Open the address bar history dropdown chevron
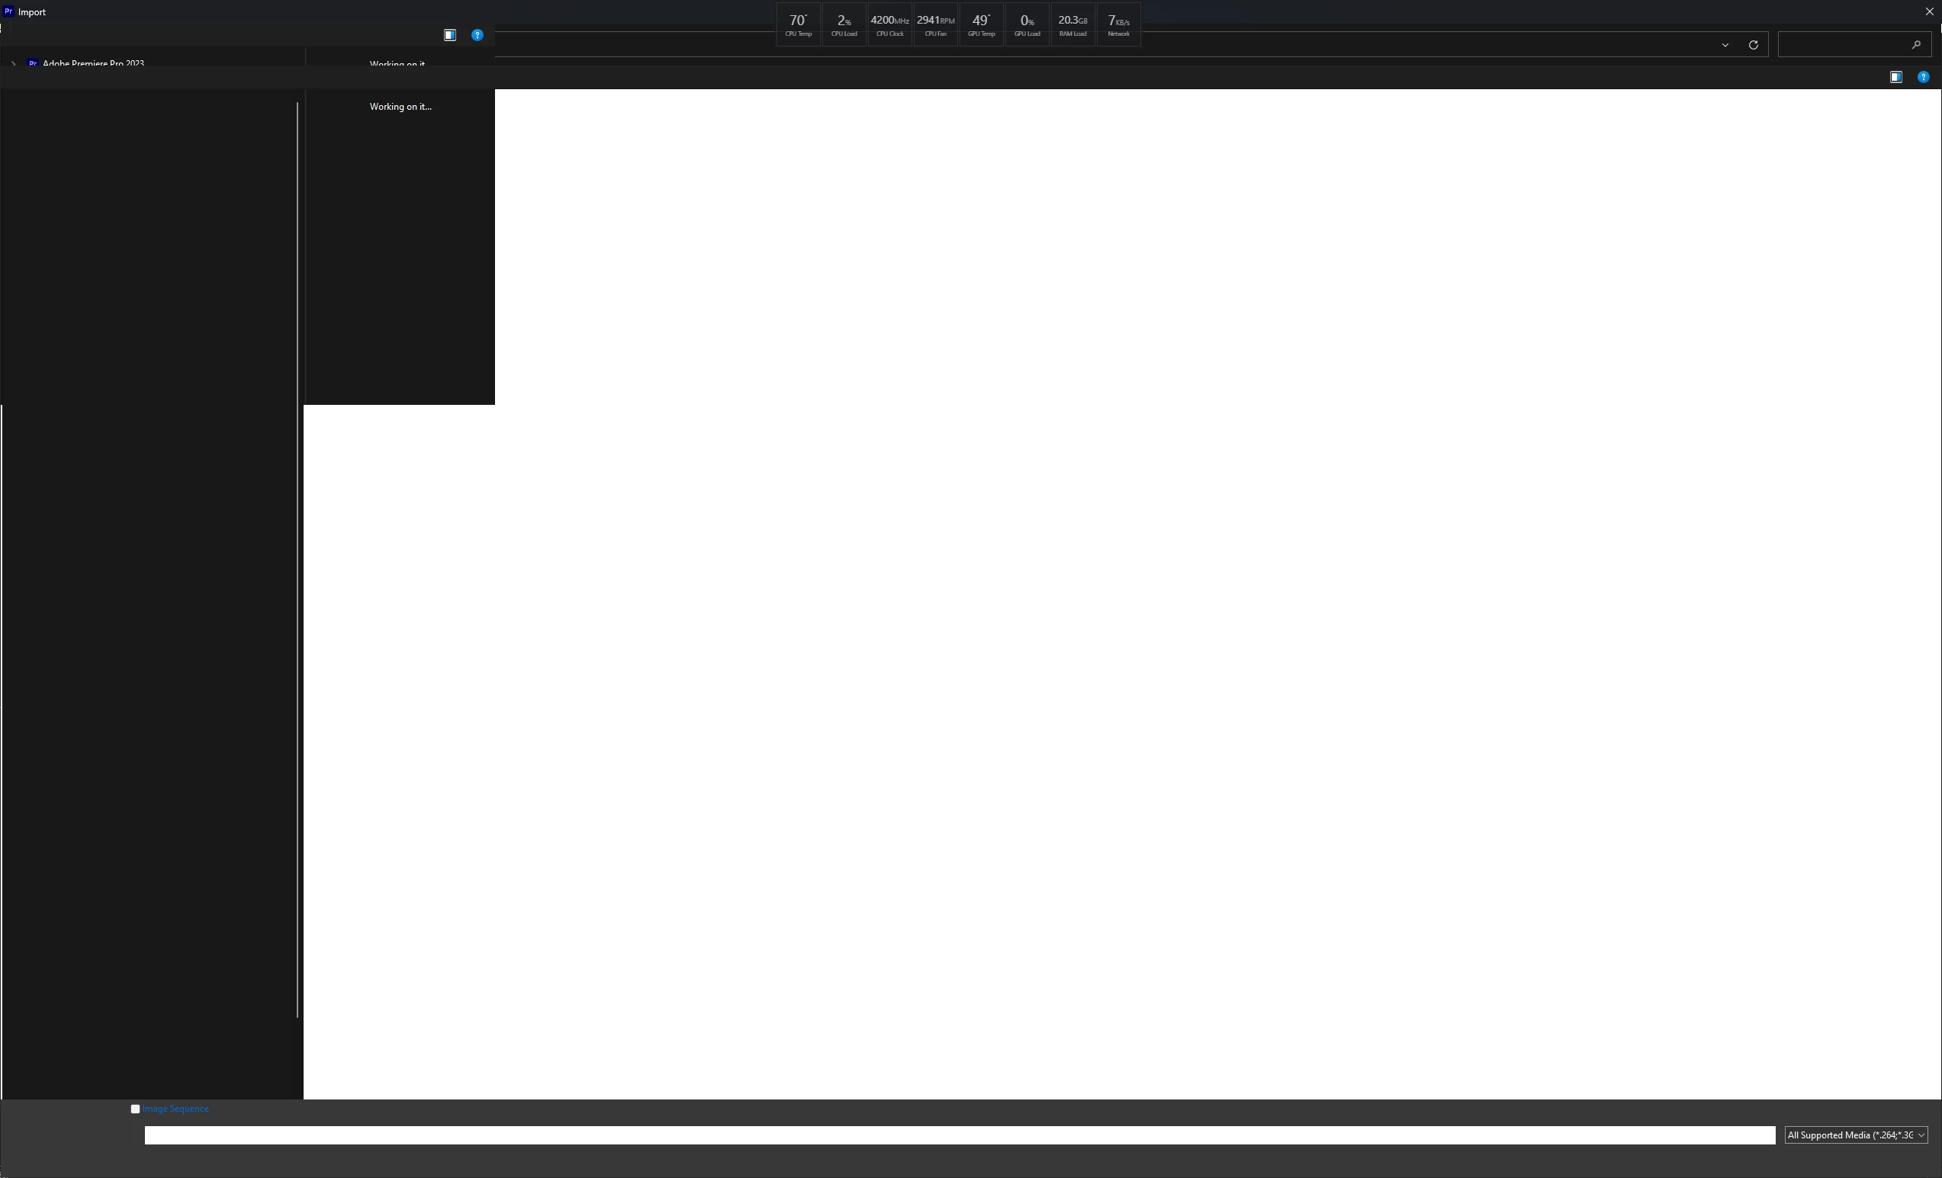Image resolution: width=1942 pixels, height=1178 pixels. [x=1725, y=45]
